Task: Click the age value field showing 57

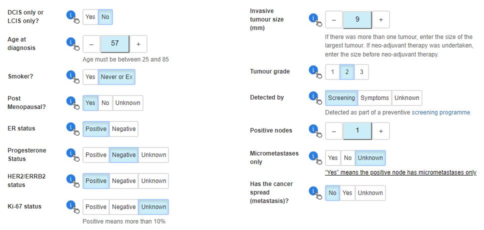Action: tap(115, 44)
